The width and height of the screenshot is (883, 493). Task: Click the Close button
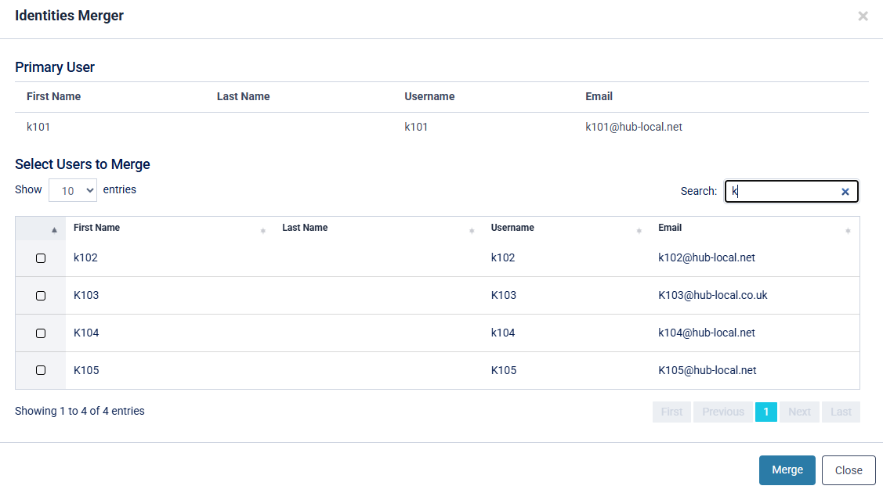coord(849,470)
